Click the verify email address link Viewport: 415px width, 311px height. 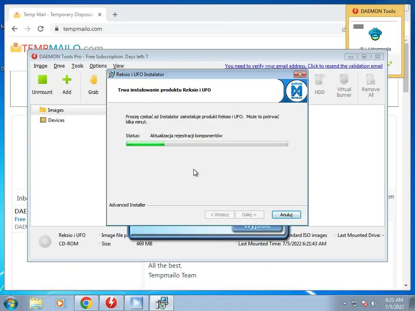point(304,66)
